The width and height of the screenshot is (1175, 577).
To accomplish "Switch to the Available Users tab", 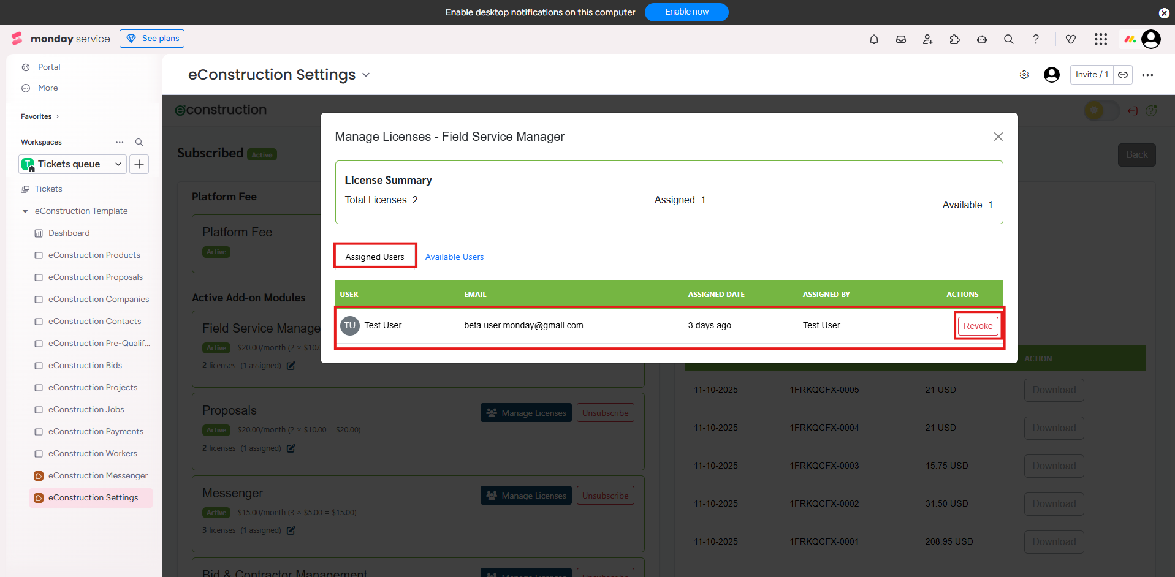I will click(x=454, y=257).
